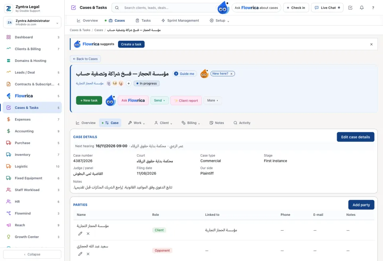Click the orange mascot near New here
This screenshot has width=383, height=261.
[204, 74]
